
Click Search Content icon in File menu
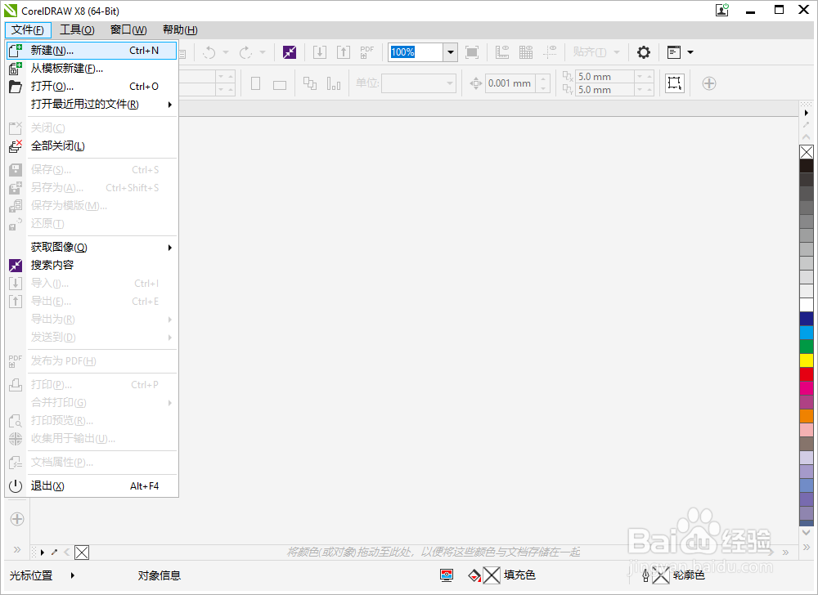[16, 266]
